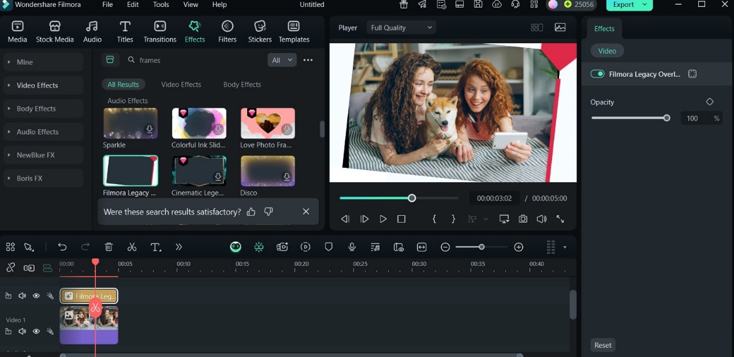Open the Titles tab
Screen dimensions: 734x357
click(125, 32)
